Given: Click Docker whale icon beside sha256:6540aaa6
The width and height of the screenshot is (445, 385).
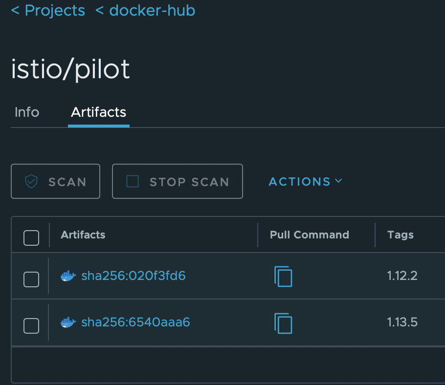Looking at the screenshot, I should [68, 322].
